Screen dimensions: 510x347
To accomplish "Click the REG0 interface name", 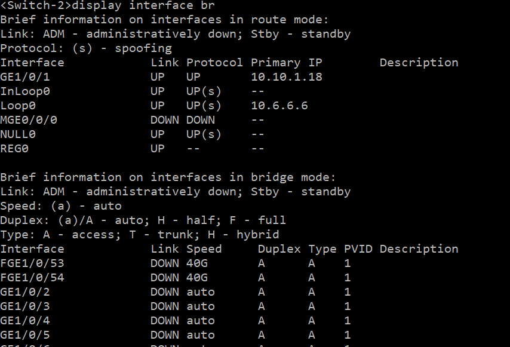I will click(14, 149).
